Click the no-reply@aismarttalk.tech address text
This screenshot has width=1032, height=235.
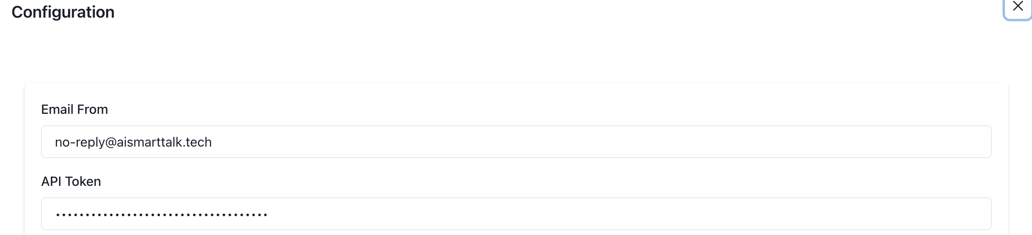(x=133, y=142)
